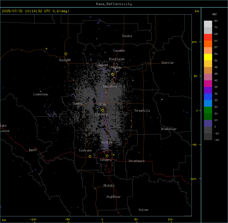228x223 pixels.
Task: Click the Base_Reflectivity title
Action: pyautogui.click(x=114, y=4)
